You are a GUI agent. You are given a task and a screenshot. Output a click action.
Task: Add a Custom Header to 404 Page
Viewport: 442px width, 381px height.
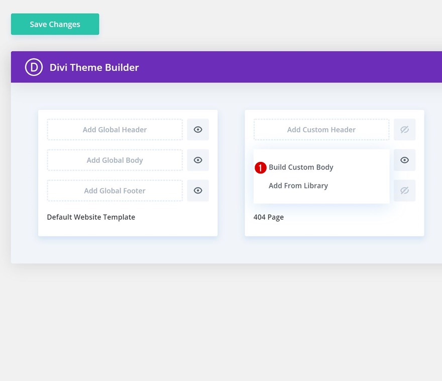tap(321, 130)
